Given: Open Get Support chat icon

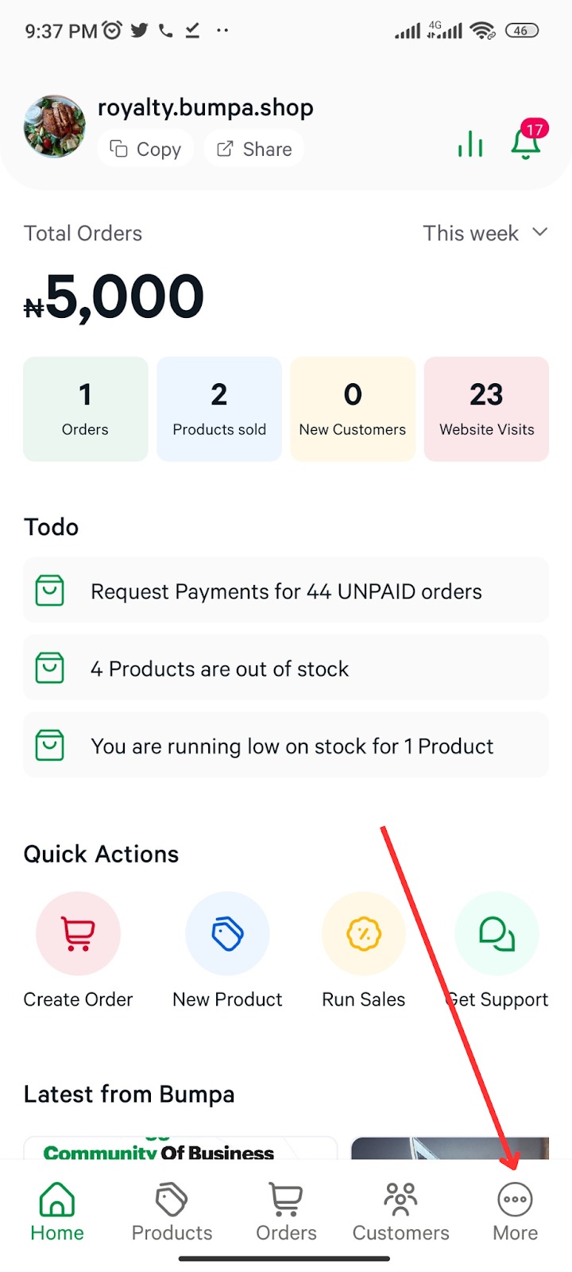Looking at the screenshot, I should (x=497, y=933).
